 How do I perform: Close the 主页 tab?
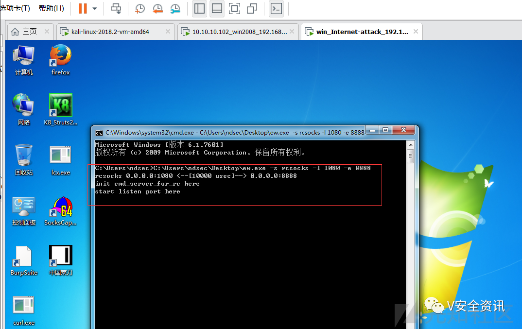pyautogui.click(x=47, y=31)
